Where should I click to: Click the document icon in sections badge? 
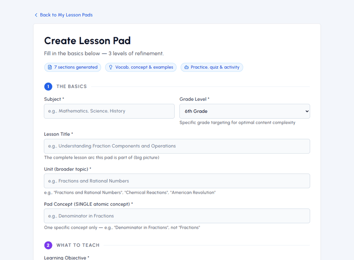pyautogui.click(x=50, y=67)
